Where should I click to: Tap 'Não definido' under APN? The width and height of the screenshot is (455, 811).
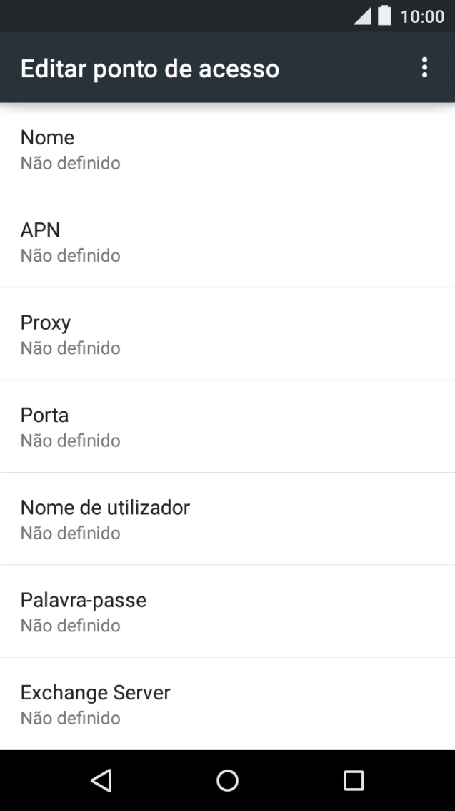[71, 255]
